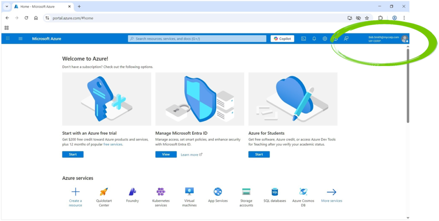
Task: Open the Azure portal hamburger menu
Action: click(x=20, y=39)
